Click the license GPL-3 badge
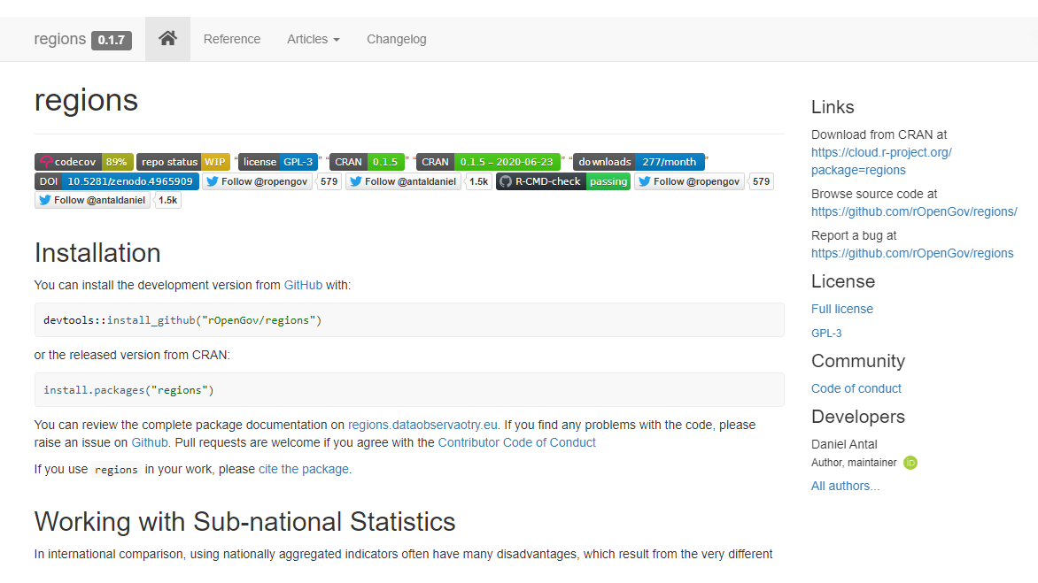This screenshot has width=1038, height=583. pos(278,162)
